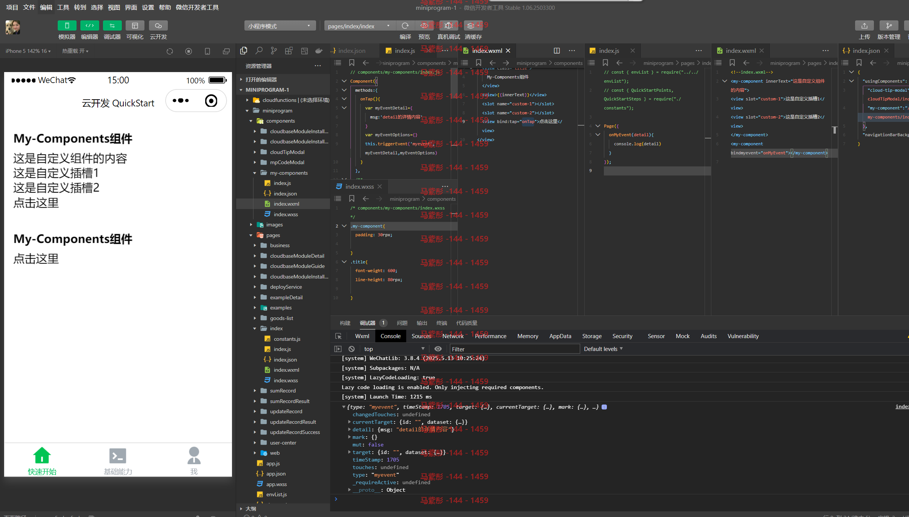This screenshot has height=517, width=909.
Task: Open the 小程序模式 mode dropdown
Action: coord(279,26)
